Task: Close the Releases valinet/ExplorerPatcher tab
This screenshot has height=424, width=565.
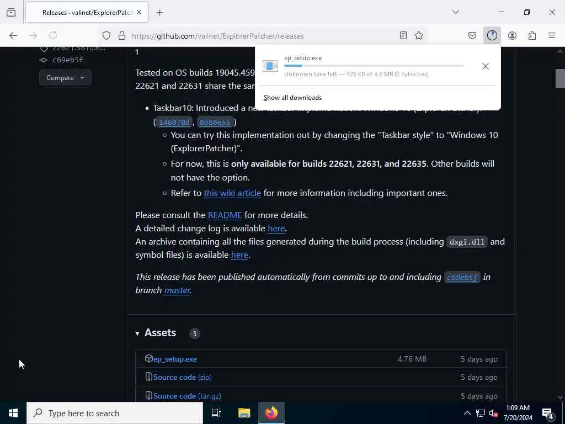Action: coord(139,13)
